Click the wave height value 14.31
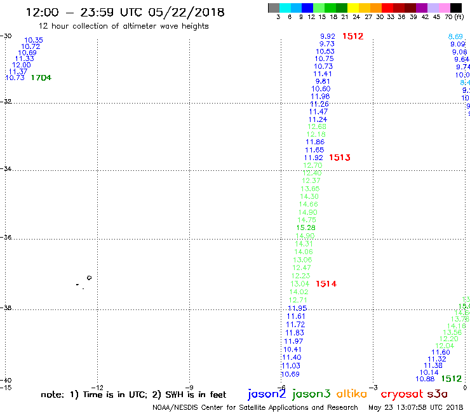Viewport: 470px width, 413px height. pyautogui.click(x=304, y=244)
